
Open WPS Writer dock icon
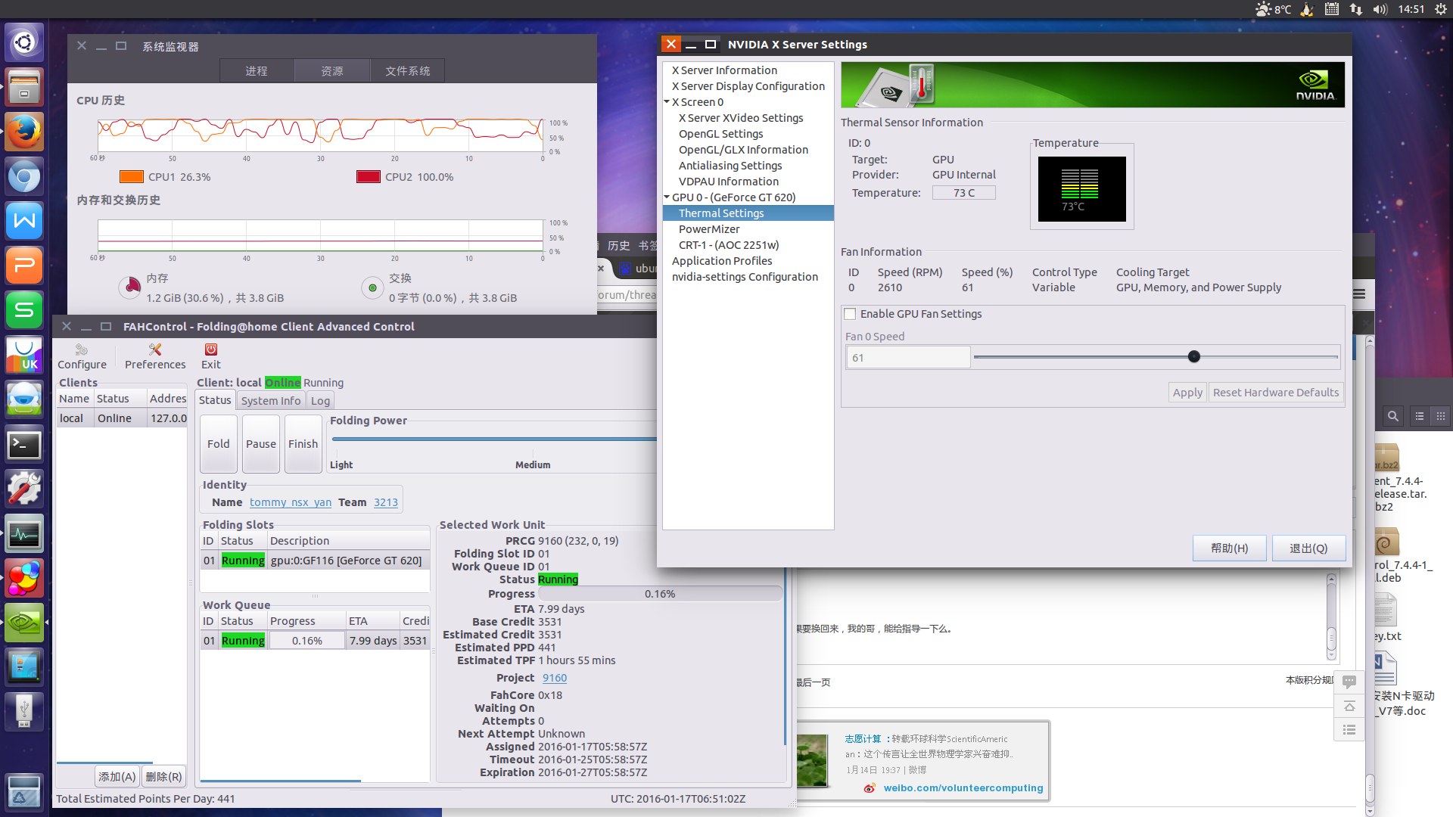24,222
